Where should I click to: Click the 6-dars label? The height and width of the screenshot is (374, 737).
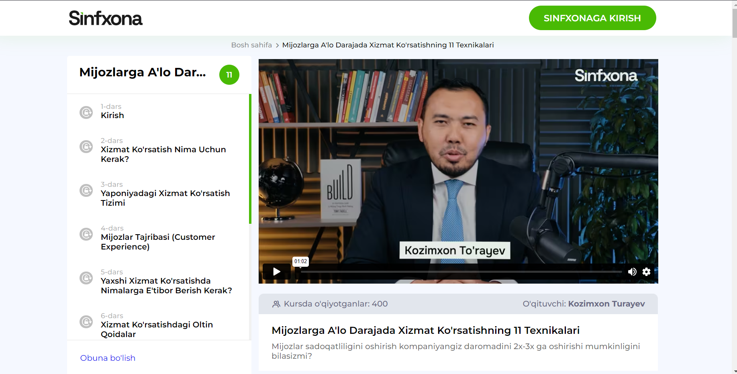point(112,316)
